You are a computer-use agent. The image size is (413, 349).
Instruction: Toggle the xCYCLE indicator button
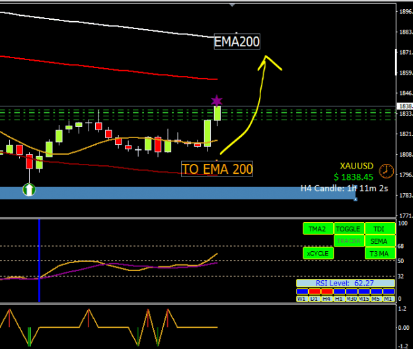[x=319, y=253]
